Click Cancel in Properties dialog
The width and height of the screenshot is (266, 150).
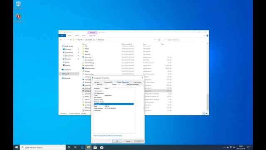128,141
